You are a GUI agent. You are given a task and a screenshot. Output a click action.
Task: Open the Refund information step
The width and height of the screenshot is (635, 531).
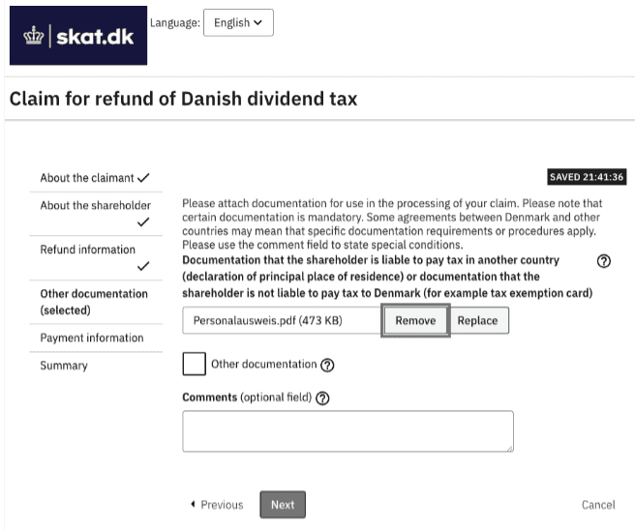pos(87,250)
